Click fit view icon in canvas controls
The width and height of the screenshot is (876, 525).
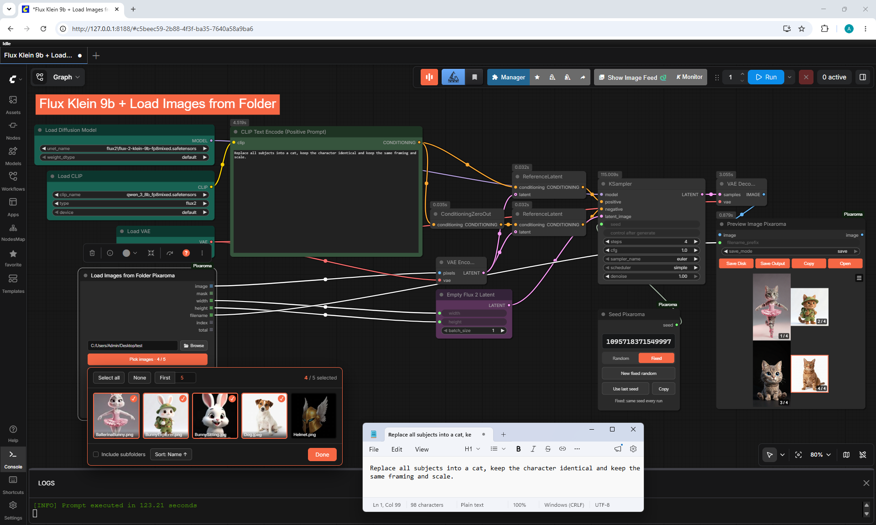pyautogui.click(x=798, y=455)
